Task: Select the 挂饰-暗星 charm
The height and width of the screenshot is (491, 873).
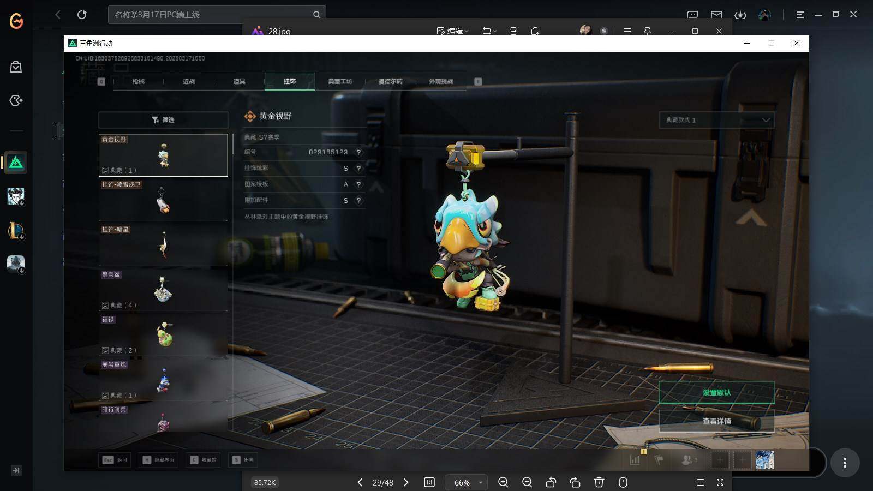Action: pyautogui.click(x=163, y=245)
